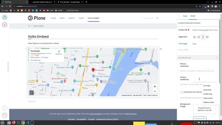The image size is (222, 125).
Task: Toggle satellite layer thumbnail on map
Action: point(32,93)
